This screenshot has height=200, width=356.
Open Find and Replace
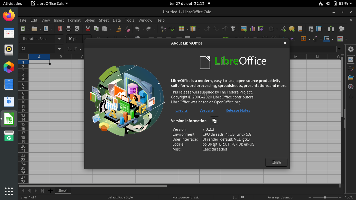point(163,29)
